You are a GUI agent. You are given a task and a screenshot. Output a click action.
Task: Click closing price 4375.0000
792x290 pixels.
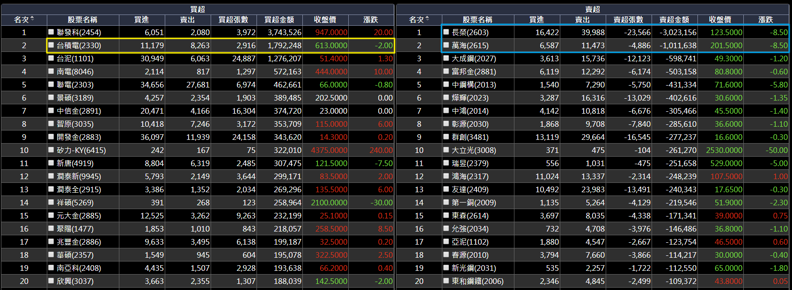click(x=329, y=150)
